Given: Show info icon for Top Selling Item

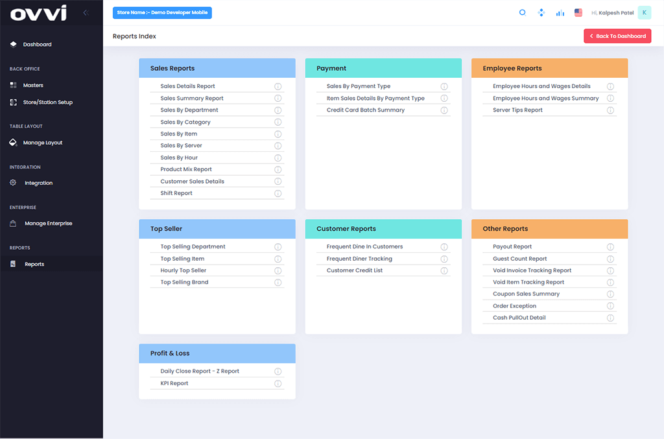Looking at the screenshot, I should (x=278, y=259).
